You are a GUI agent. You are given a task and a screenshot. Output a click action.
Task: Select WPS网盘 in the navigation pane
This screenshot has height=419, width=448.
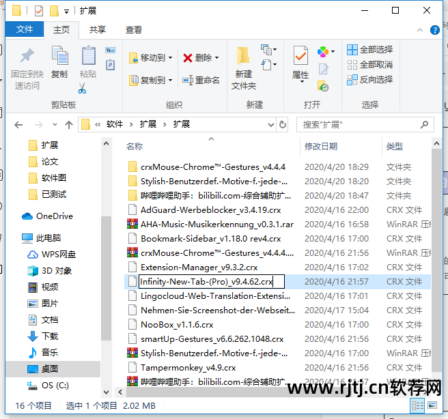tap(51, 254)
